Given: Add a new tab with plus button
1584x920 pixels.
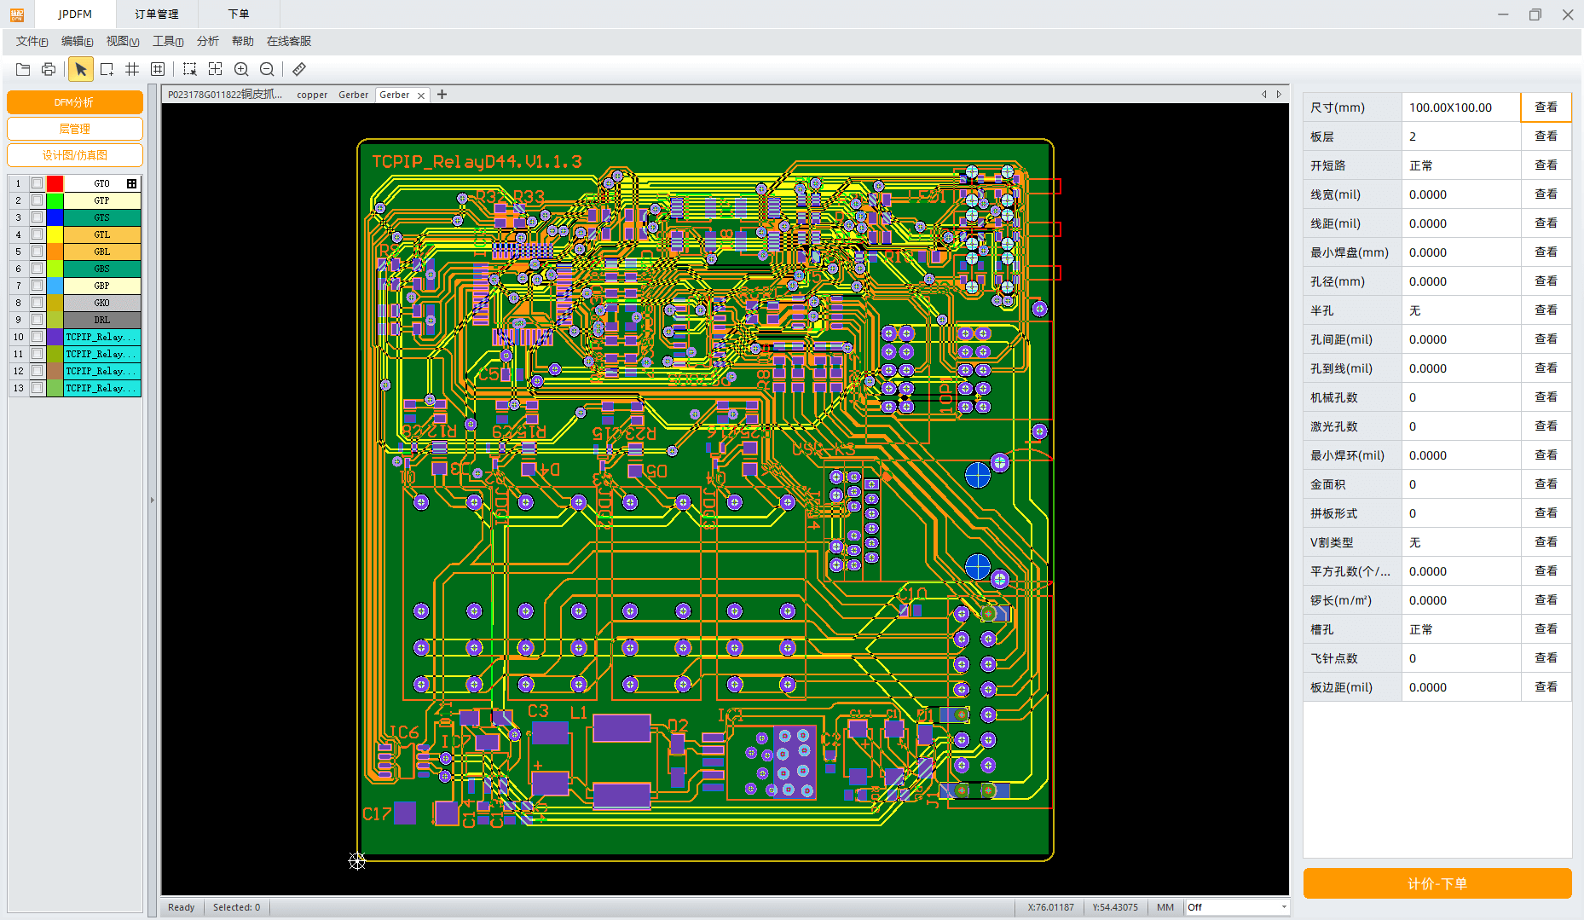Looking at the screenshot, I should coord(442,95).
